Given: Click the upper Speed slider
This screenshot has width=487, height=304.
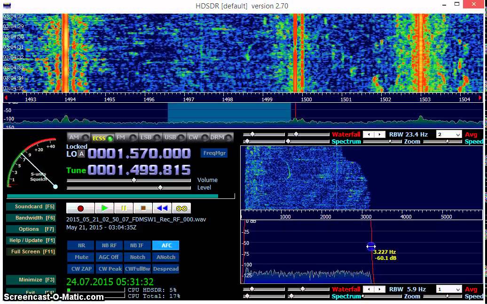Looking at the screenshot, I should (x=442, y=141).
